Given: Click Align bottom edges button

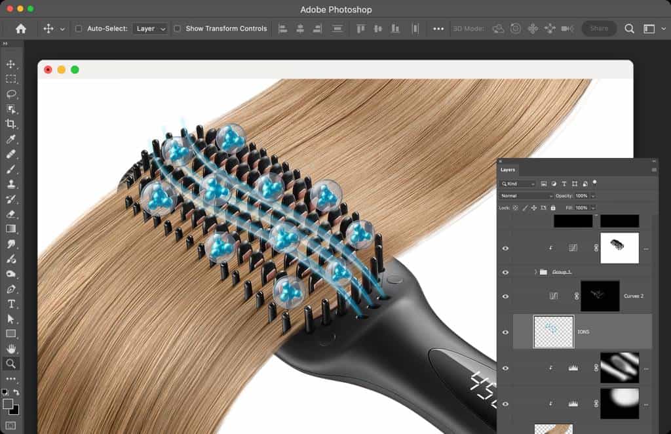Looking at the screenshot, I should tap(395, 29).
